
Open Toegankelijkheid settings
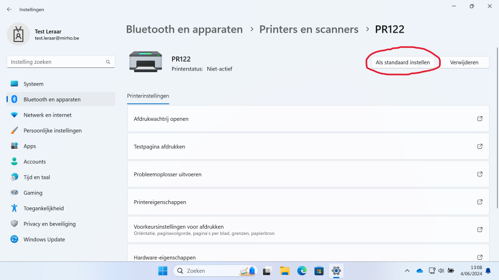click(x=43, y=208)
